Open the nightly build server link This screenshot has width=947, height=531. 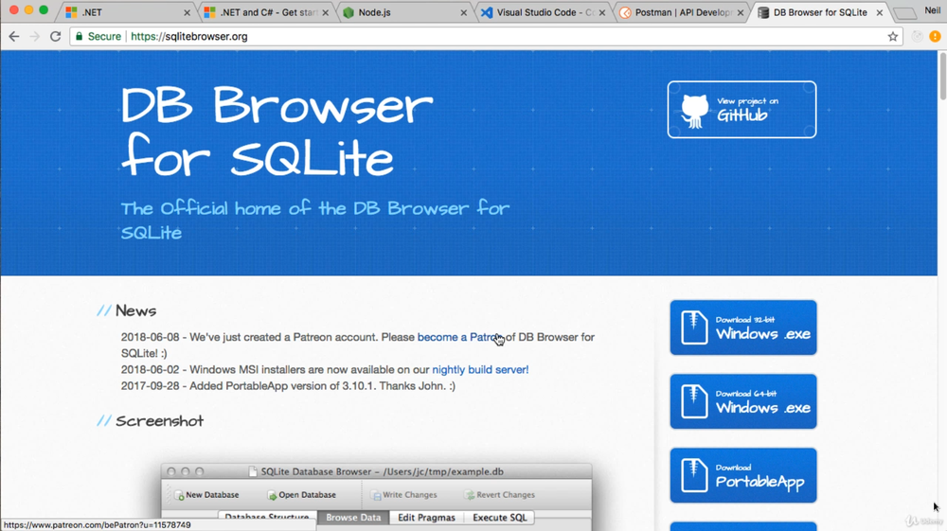(x=480, y=369)
